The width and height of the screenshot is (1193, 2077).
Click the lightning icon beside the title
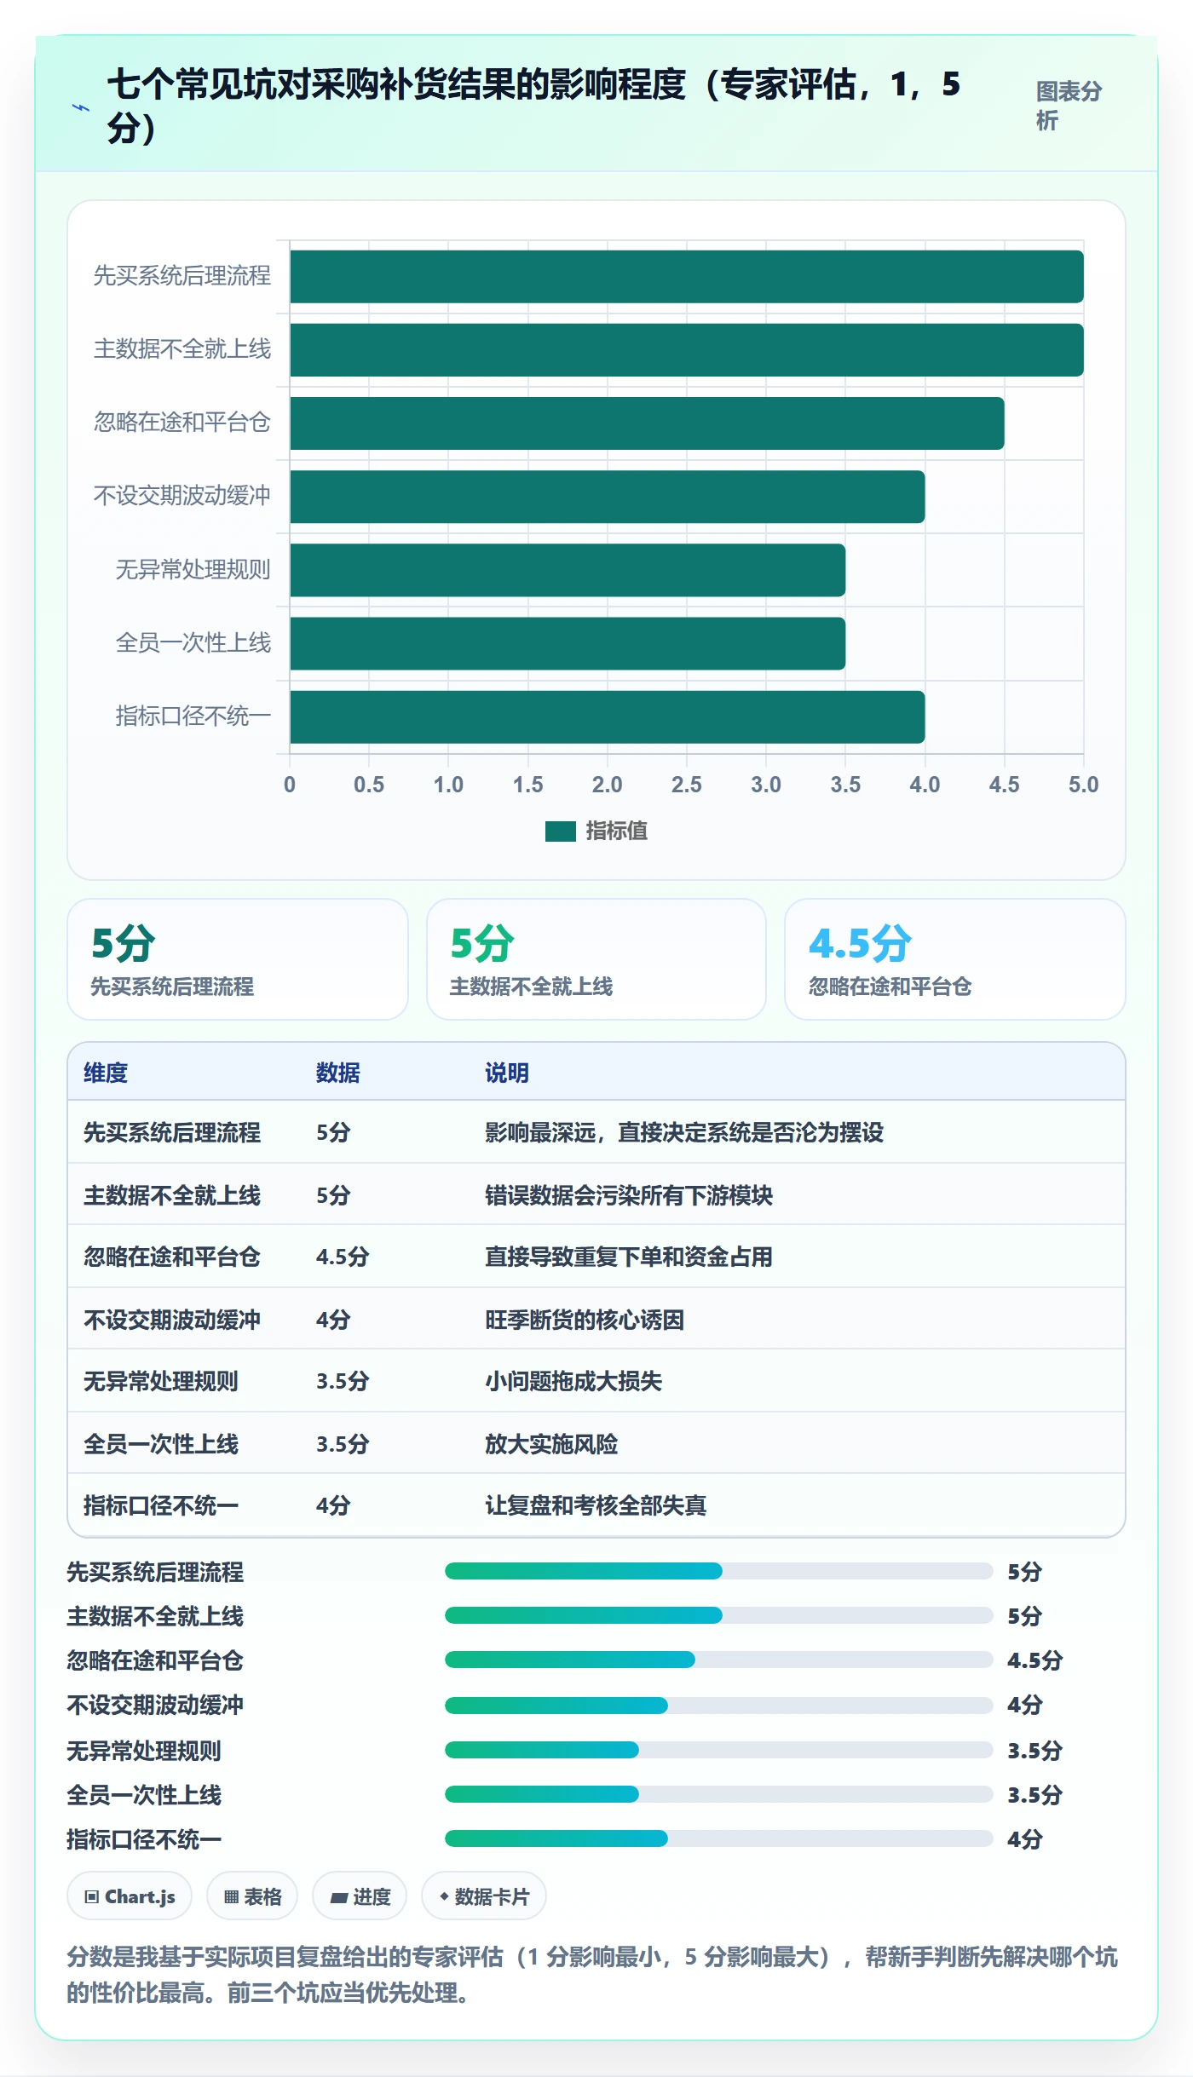click(x=80, y=107)
